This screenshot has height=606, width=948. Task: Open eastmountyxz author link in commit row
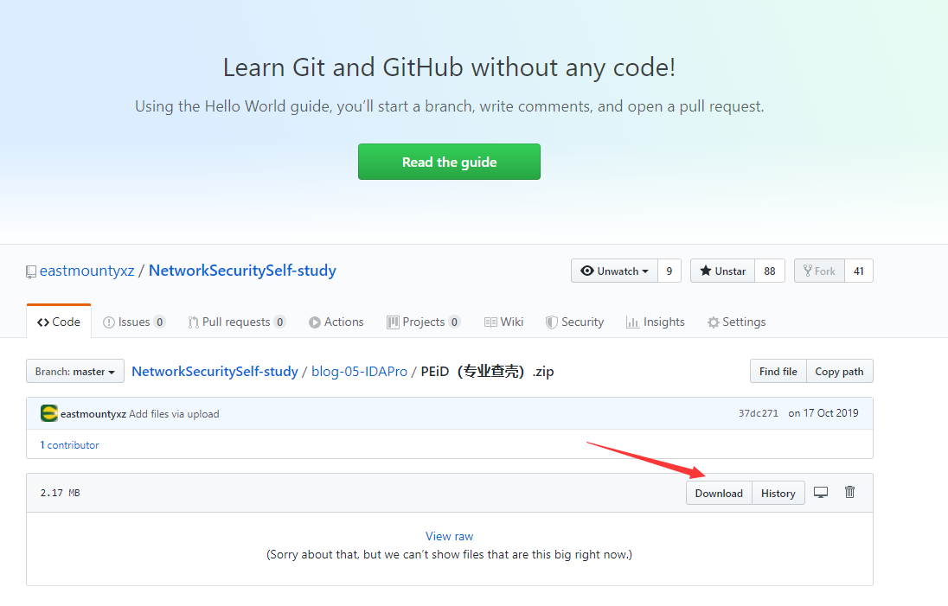click(x=93, y=414)
